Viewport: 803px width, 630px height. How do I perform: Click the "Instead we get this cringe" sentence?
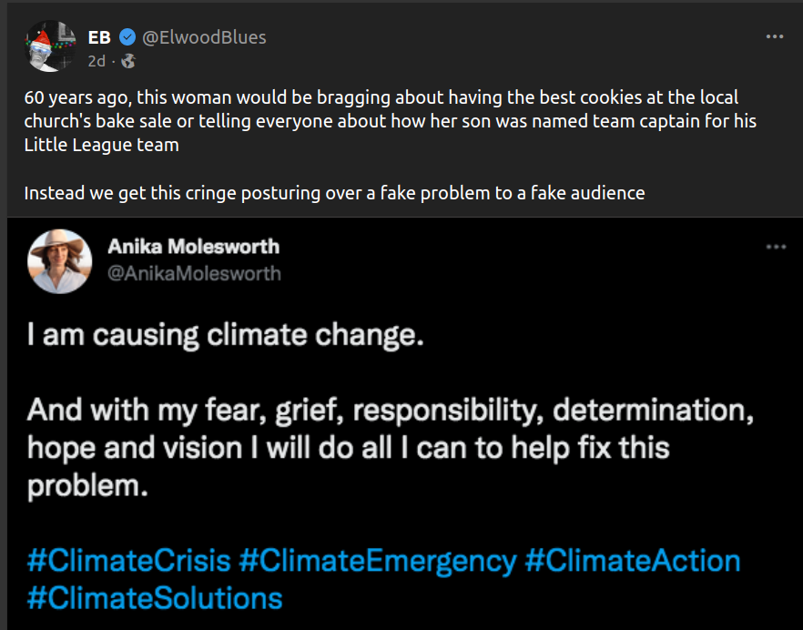click(334, 193)
